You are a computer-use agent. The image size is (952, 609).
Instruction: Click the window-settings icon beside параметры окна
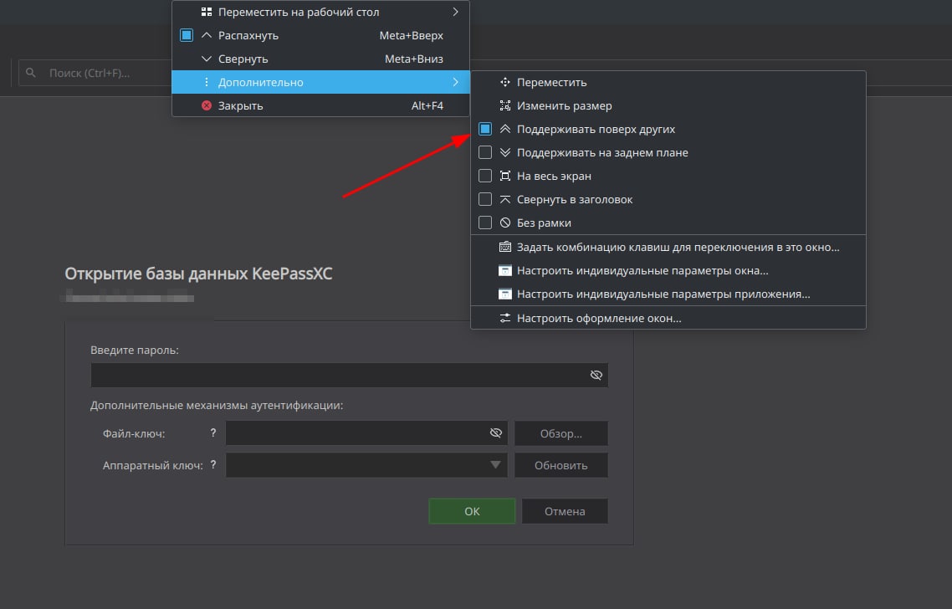[x=505, y=271]
